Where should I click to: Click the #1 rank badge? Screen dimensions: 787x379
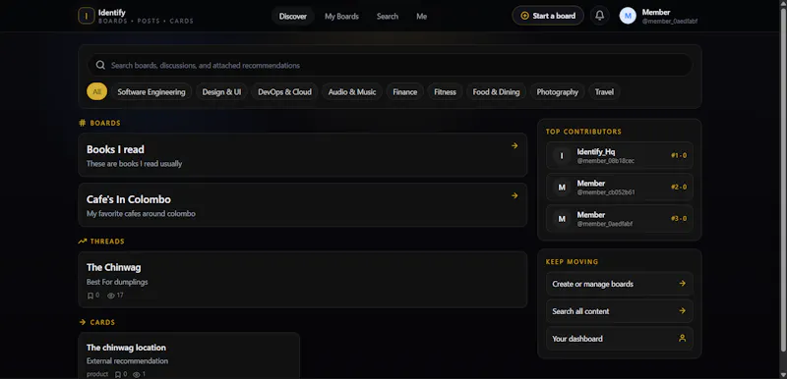(679, 156)
